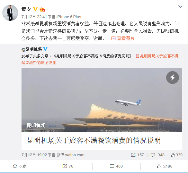The width and height of the screenshot is (188, 173).
Task: Click the lightning bolt quick-read icon
Action: coord(173,78)
